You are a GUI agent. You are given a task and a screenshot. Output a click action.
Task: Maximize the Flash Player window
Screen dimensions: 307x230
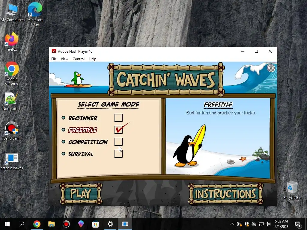click(256, 51)
